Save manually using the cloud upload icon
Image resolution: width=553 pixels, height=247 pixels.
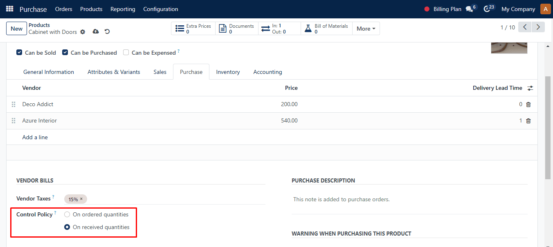96,31
